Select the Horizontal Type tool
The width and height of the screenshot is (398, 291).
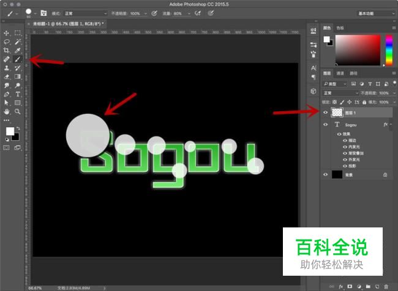tap(18, 94)
